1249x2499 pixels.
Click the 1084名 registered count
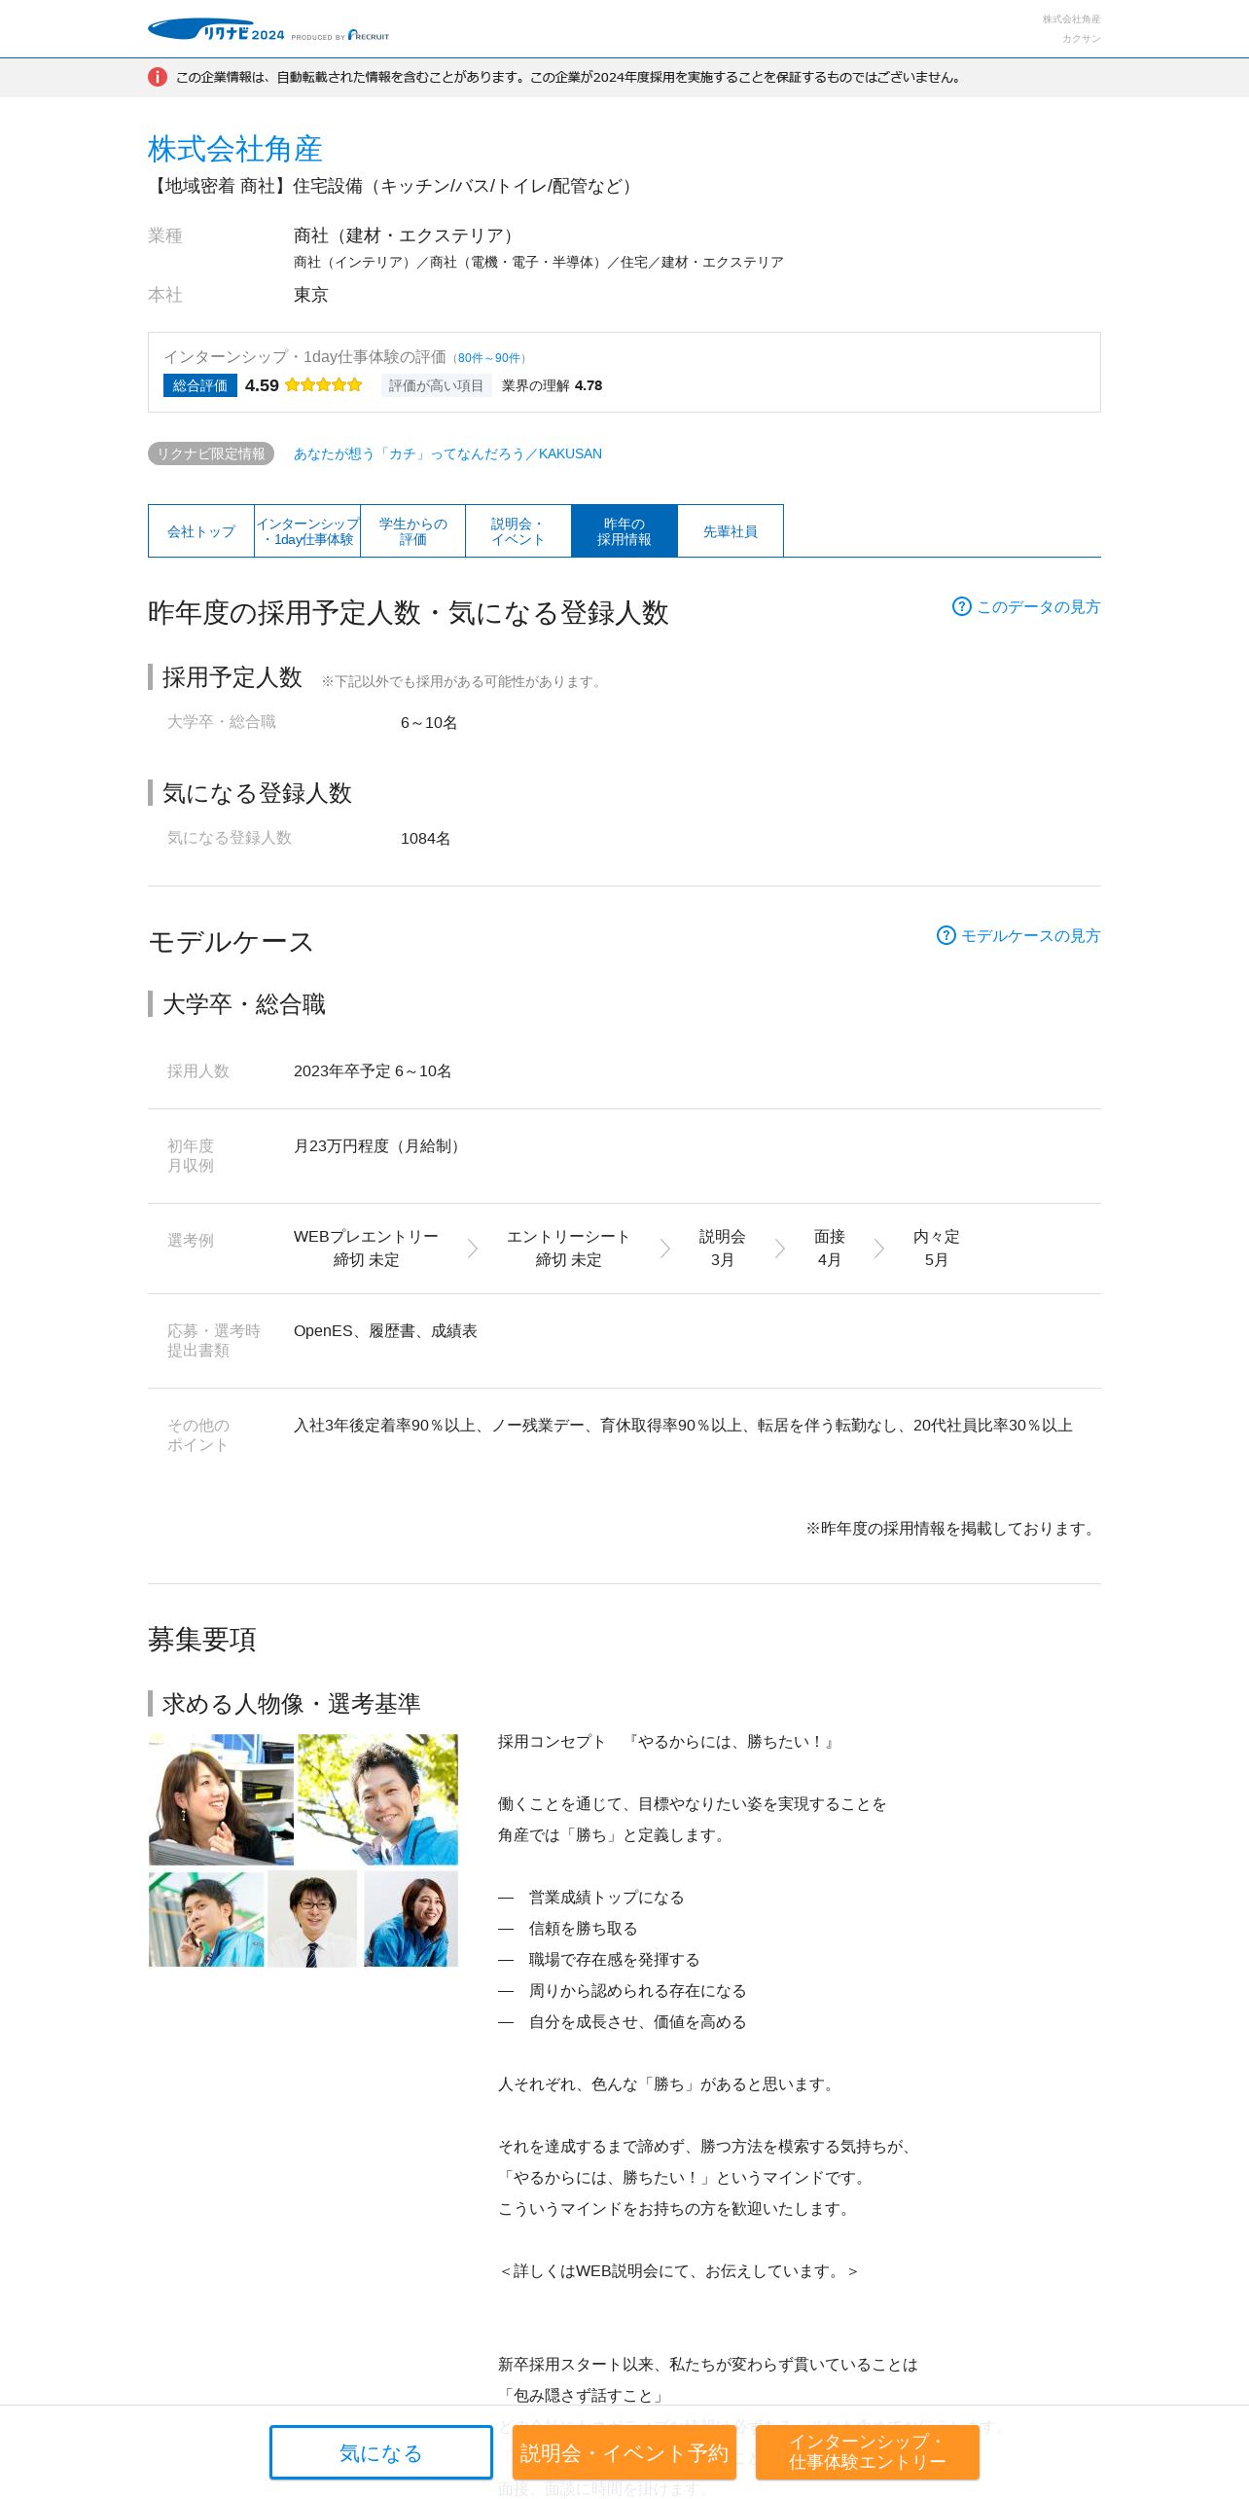(x=425, y=838)
